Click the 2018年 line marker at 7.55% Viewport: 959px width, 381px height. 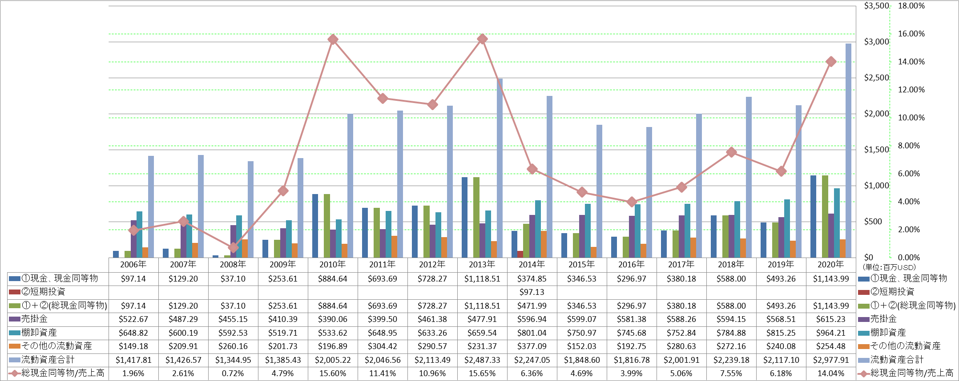coord(731,152)
